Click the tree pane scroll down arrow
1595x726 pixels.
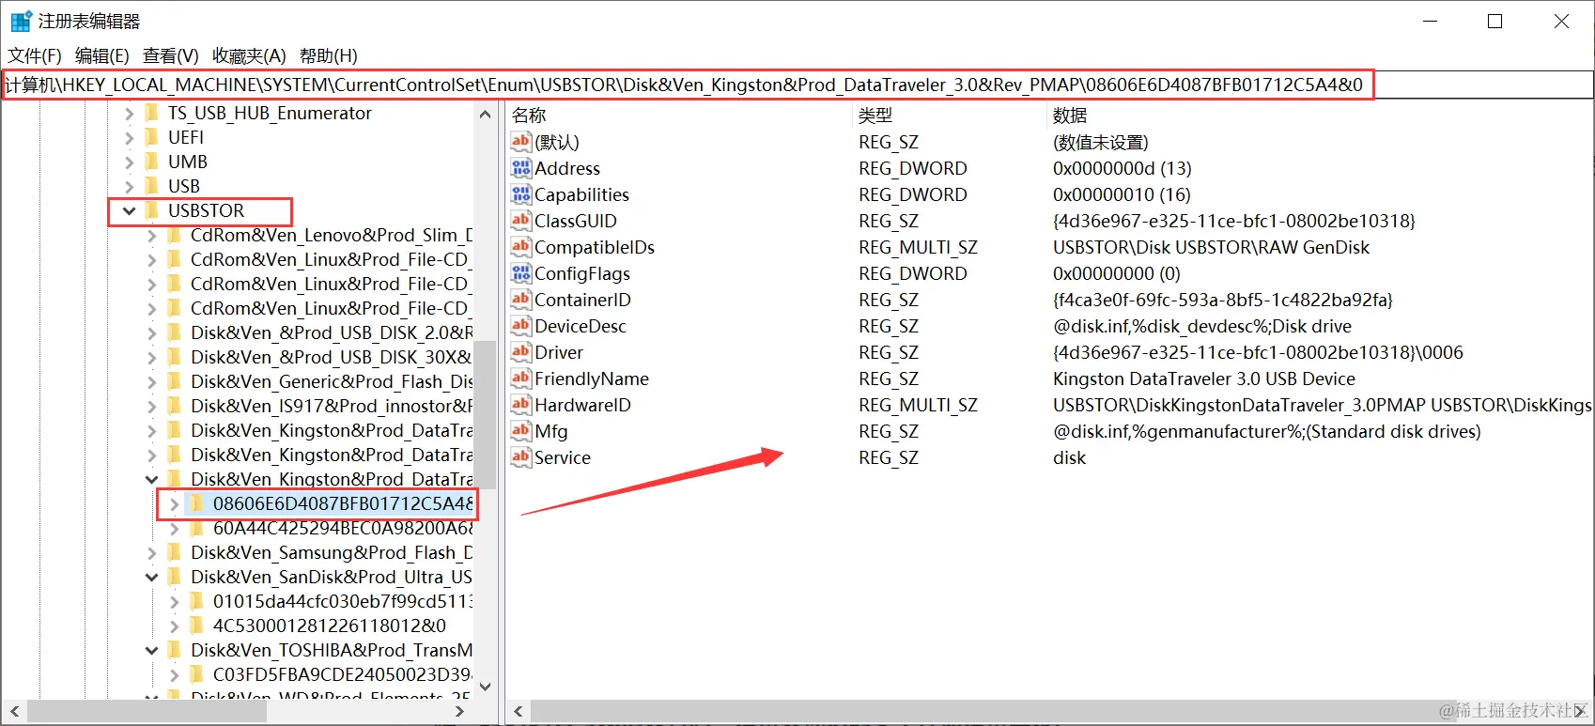[x=485, y=687]
